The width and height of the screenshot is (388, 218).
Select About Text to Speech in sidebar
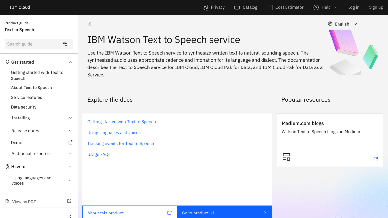[31, 88]
